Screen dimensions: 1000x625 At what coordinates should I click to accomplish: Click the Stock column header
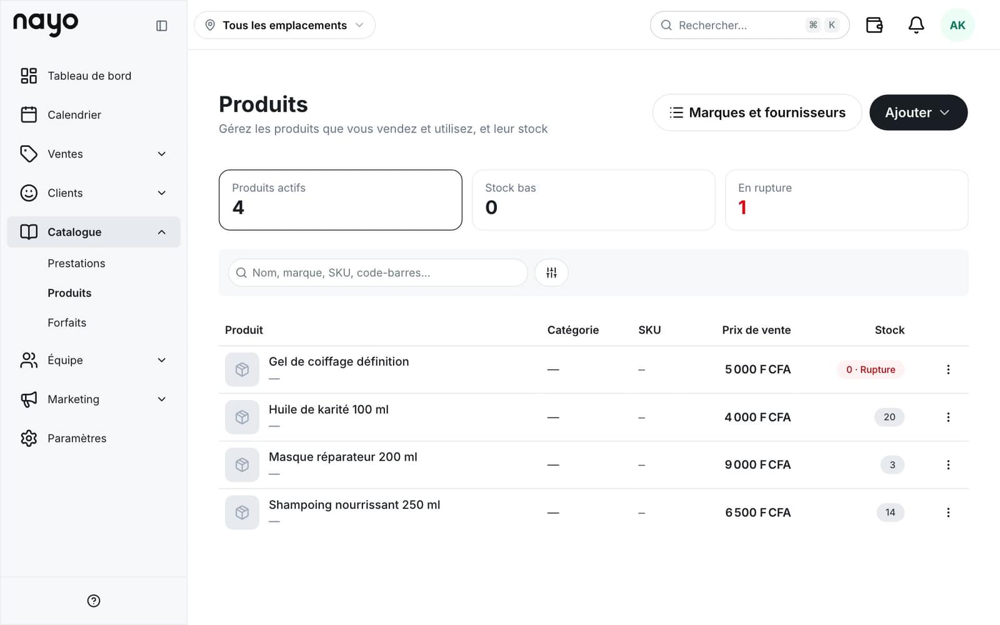click(889, 330)
